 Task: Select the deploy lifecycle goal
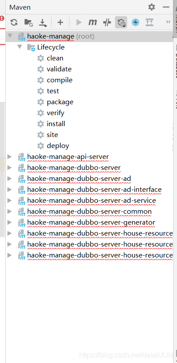(x=58, y=146)
